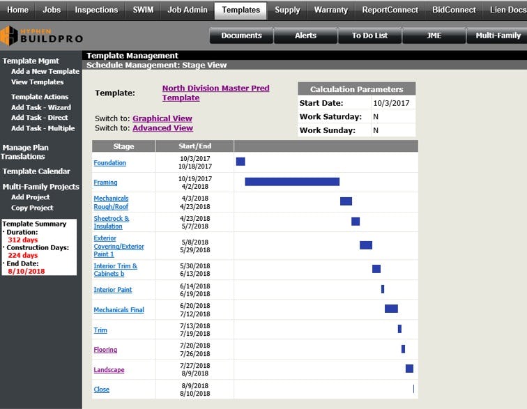Click Multi-Family Projects in sidebar
Viewport: 527px width, 409px height.
[40, 187]
